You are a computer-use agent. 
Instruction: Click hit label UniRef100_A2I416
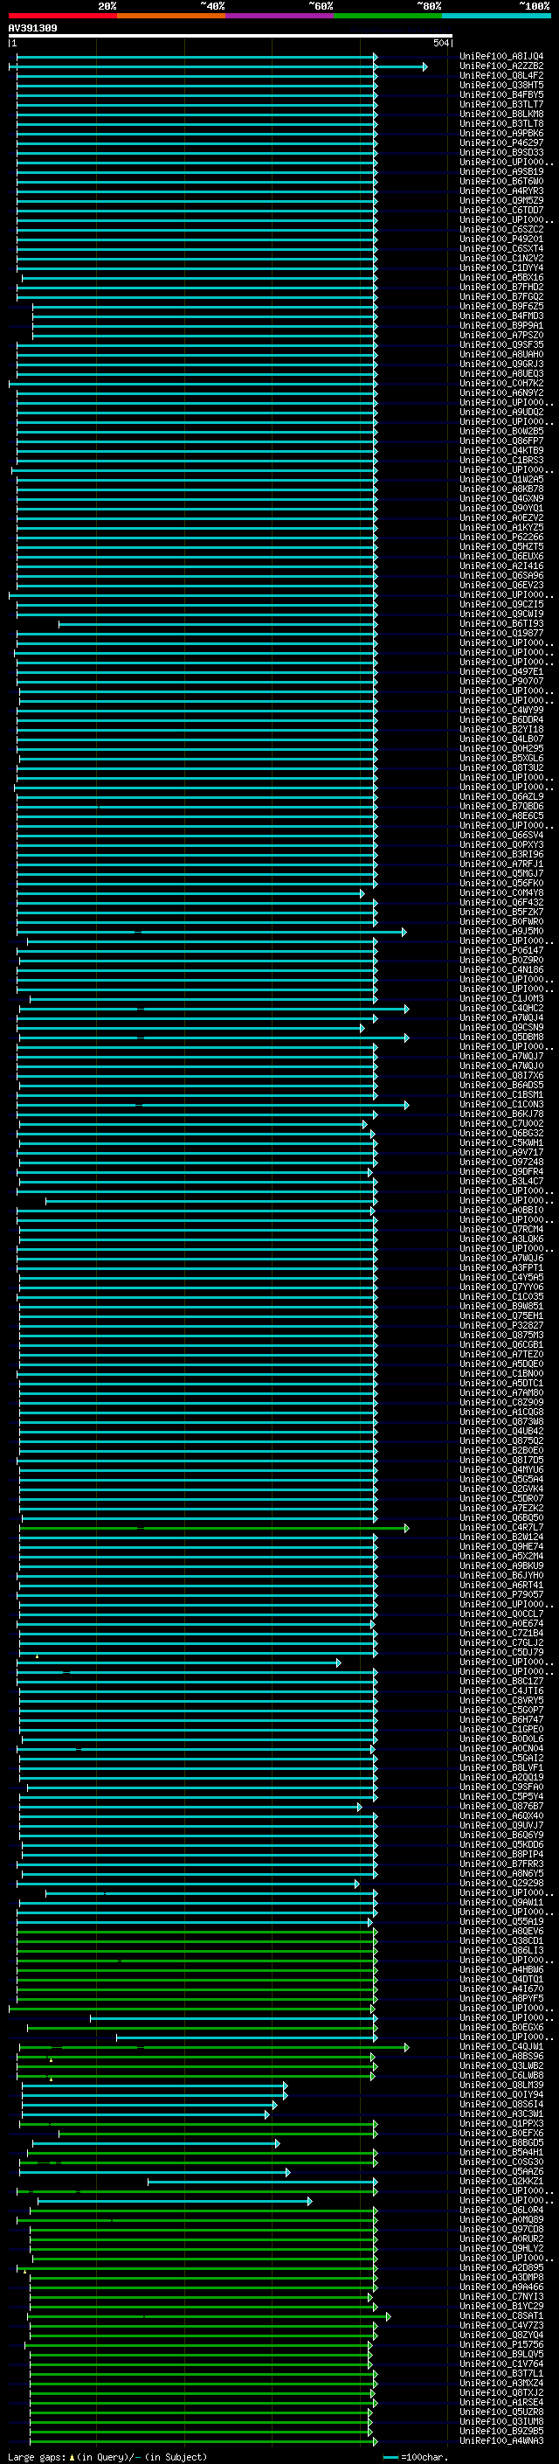[x=501, y=566]
